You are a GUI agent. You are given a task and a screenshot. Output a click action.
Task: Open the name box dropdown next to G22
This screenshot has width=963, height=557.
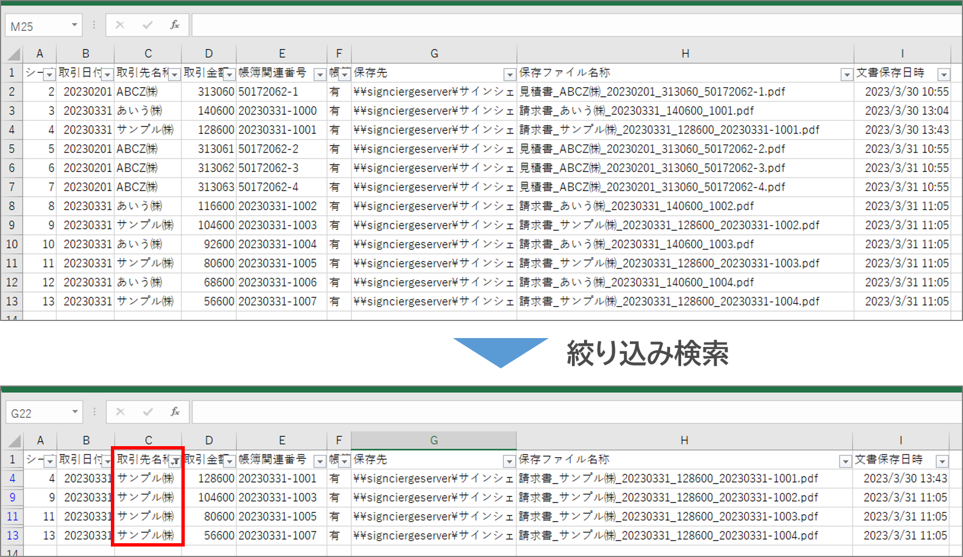pyautogui.click(x=74, y=412)
